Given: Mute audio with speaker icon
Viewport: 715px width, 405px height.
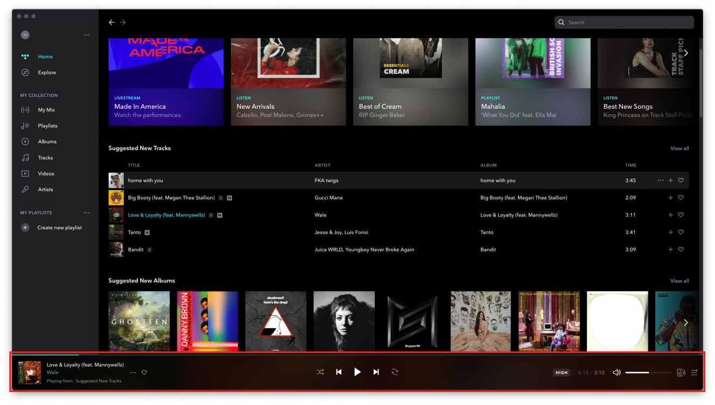Looking at the screenshot, I should click(x=616, y=373).
